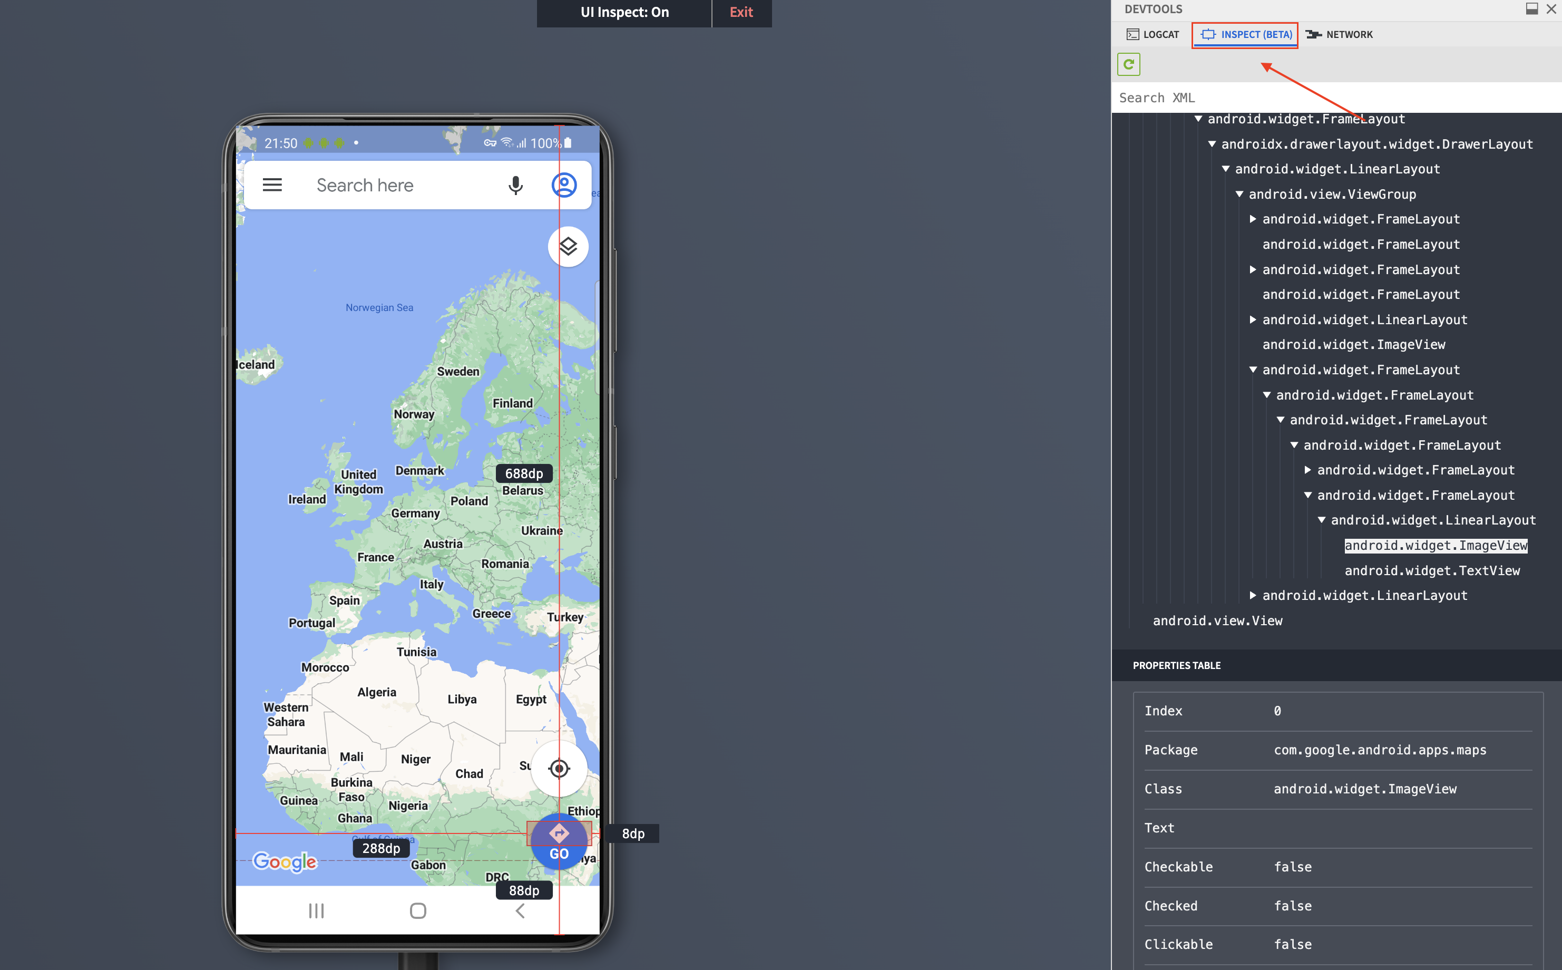This screenshot has width=1562, height=970.
Task: Expand the last collapsed LinearLayout node
Action: pos(1252,595)
